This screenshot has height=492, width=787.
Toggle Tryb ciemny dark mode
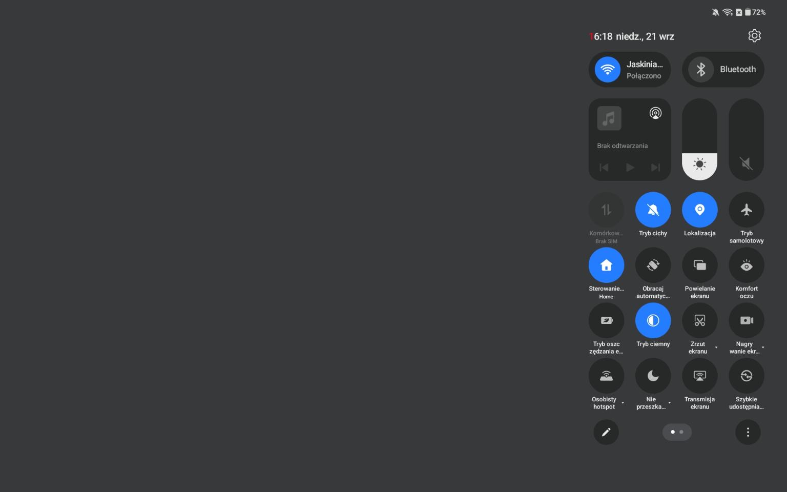[x=653, y=321]
